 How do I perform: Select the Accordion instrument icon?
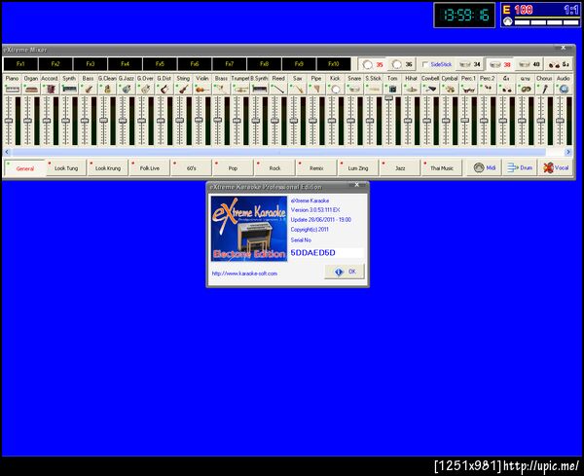pos(51,89)
